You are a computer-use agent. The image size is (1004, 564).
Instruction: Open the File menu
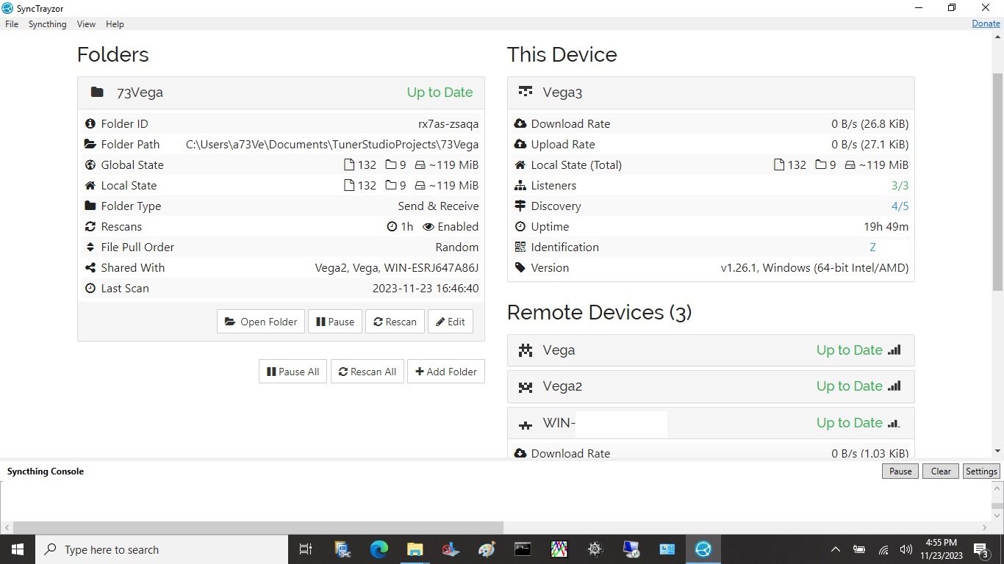pos(12,24)
